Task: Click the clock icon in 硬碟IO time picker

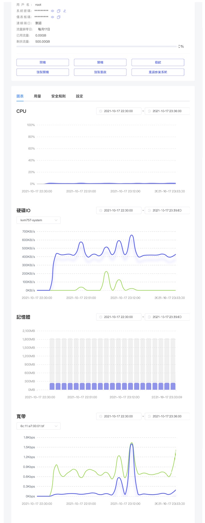Action: pos(101,210)
